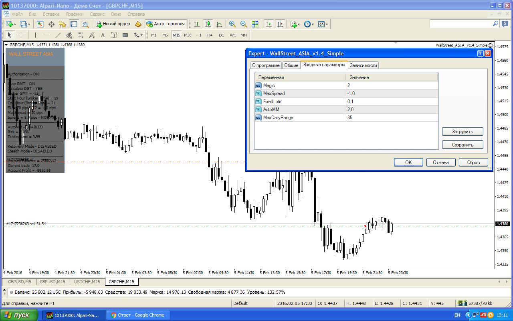Open the MetaEditor book icon
Image resolution: width=513 pixels, height=321 pixels.
coord(138,24)
